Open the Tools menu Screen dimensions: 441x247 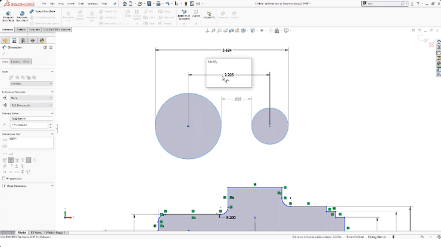pos(80,4)
